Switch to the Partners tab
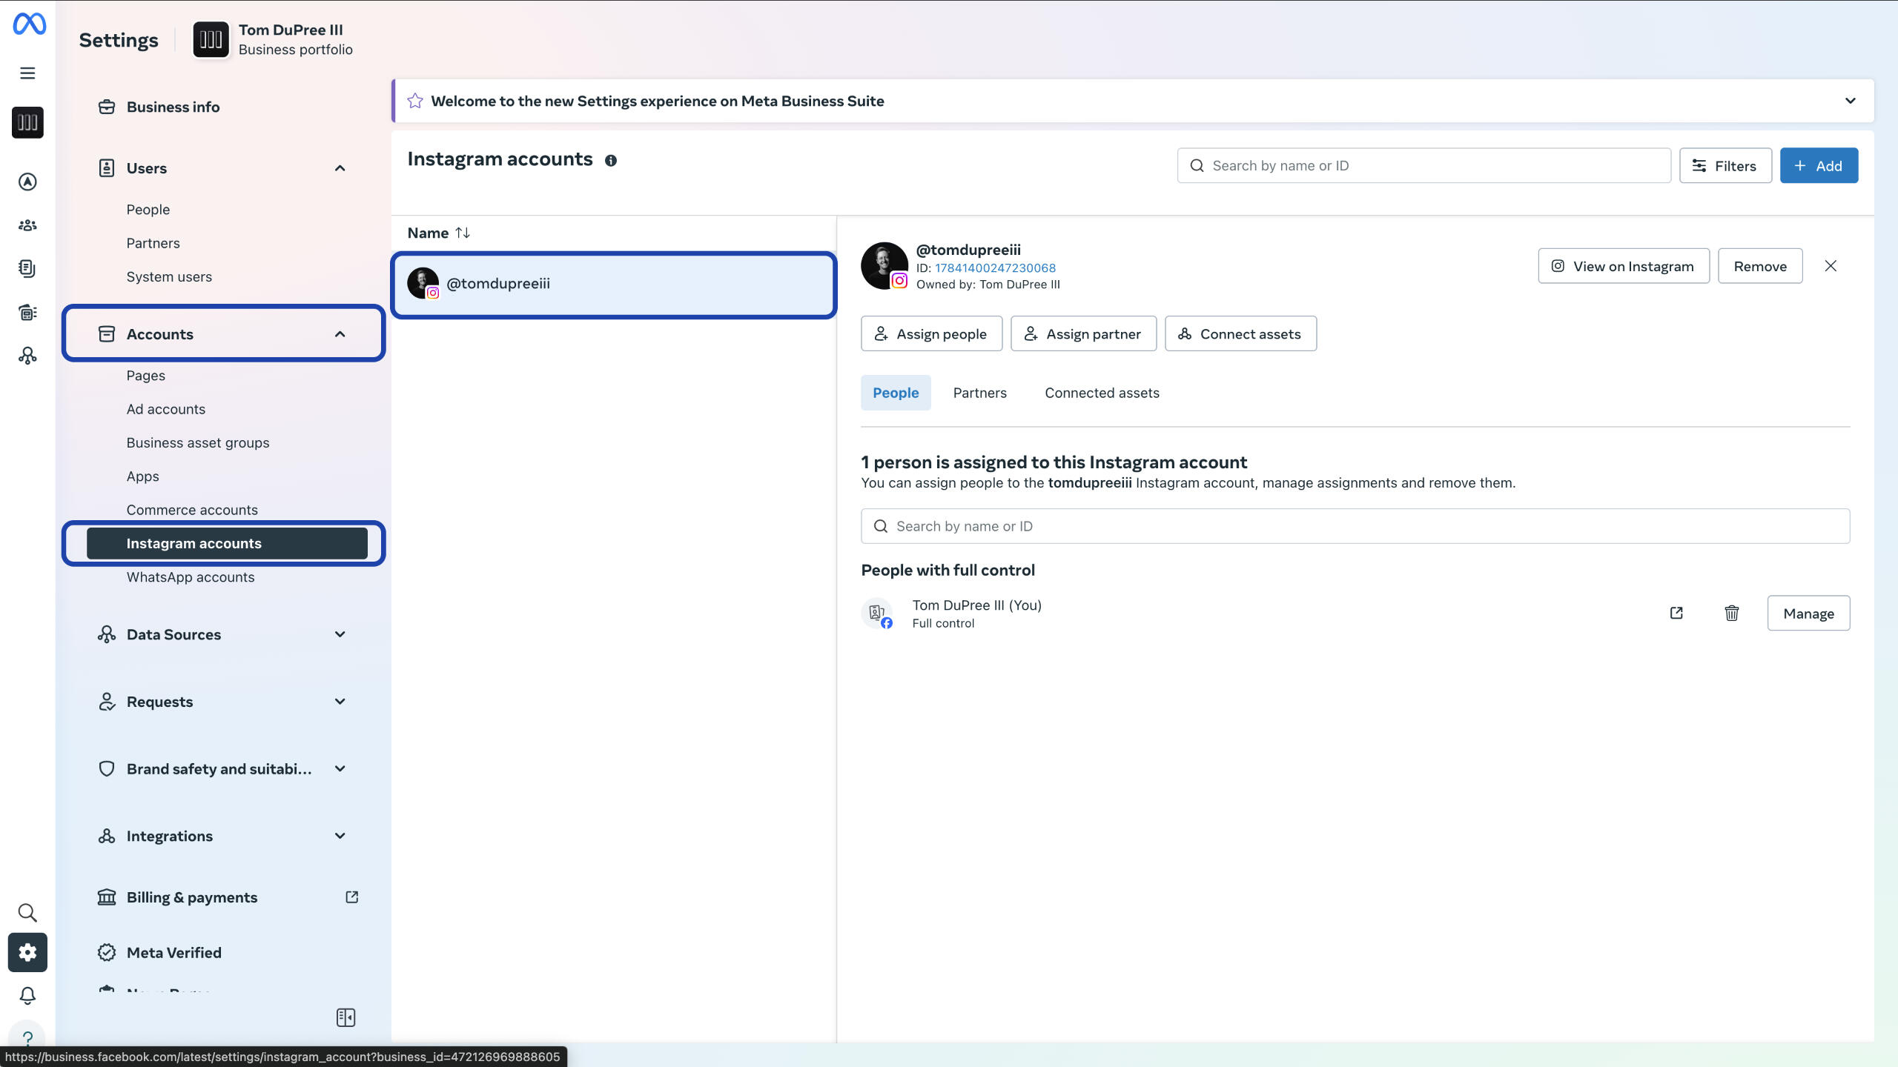 (x=979, y=393)
